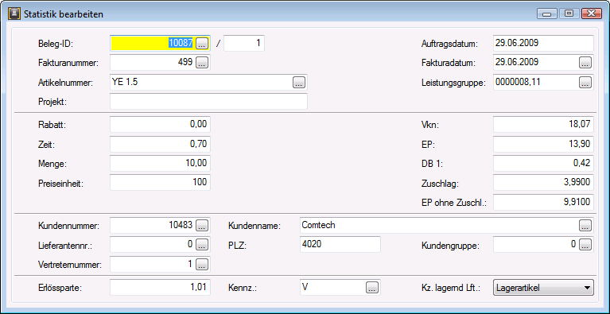610x314 pixels.
Task: Click the Erlössparte field showing 1,01
Action: tap(161, 288)
